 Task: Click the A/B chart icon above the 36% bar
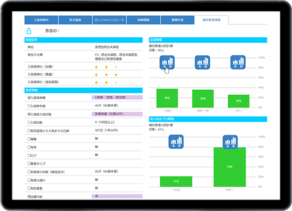click(x=202, y=62)
